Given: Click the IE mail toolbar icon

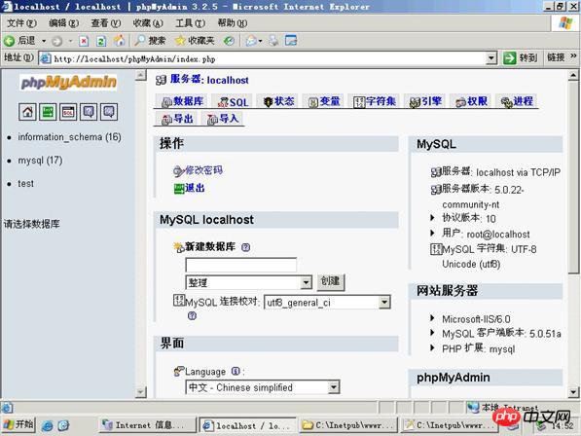Looking at the screenshot, I should 251,41.
